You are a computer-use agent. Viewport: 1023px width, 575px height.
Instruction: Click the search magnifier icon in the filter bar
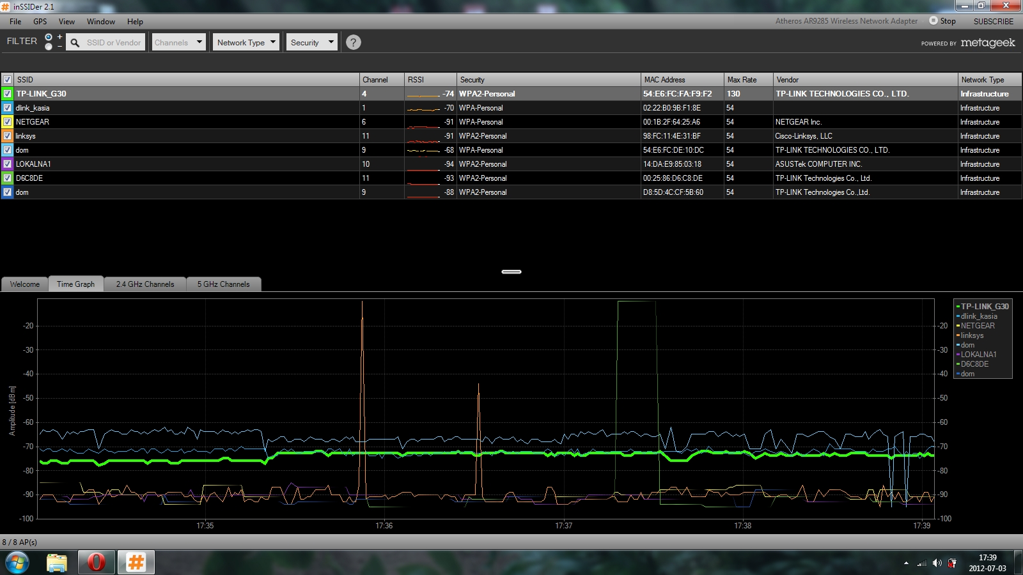tap(75, 43)
